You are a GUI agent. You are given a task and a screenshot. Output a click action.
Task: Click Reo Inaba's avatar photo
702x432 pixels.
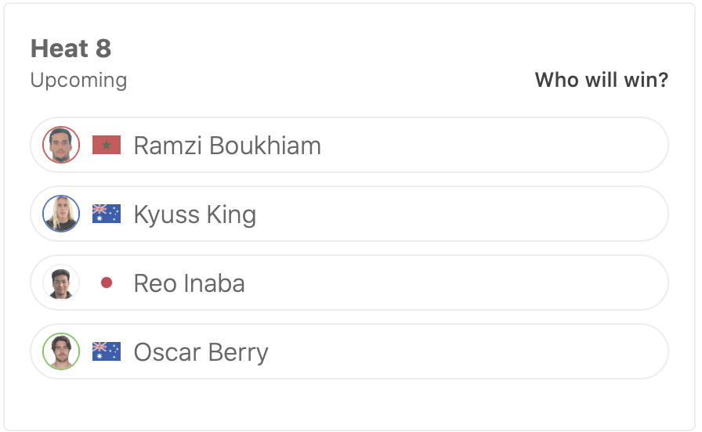61,283
